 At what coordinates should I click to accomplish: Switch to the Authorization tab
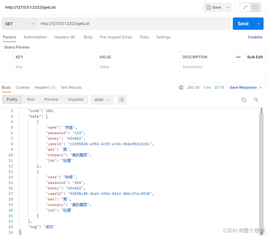click(x=35, y=37)
